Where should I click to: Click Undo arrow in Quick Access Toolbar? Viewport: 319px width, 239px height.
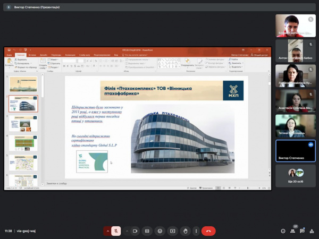14,50
